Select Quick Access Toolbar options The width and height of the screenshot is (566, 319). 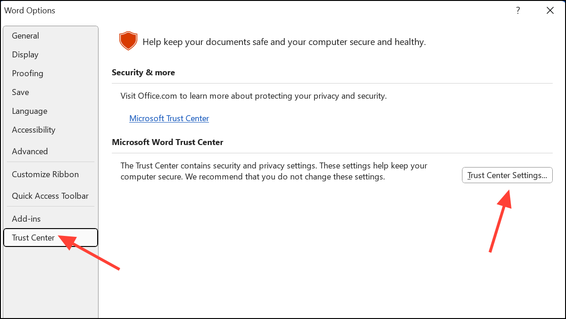[50, 196]
